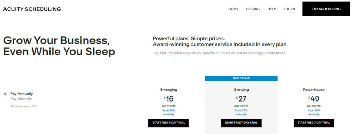Image resolution: width=352 pixels, height=134 pixels.
Task: Click the Most Popular blue banner
Action: (x=241, y=78)
